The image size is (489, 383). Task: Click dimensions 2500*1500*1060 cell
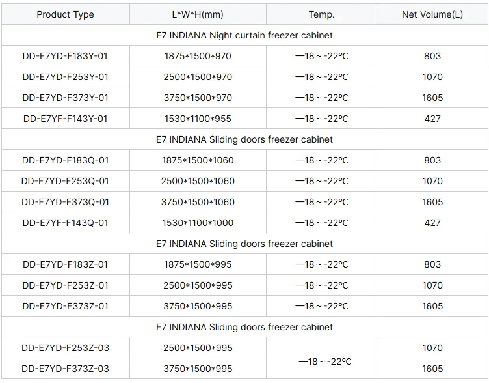[x=198, y=181]
